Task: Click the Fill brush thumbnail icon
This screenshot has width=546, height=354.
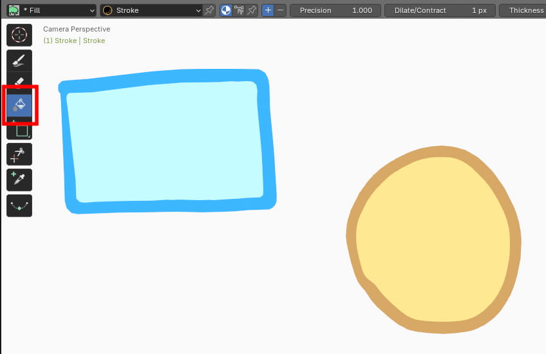Action: pyautogui.click(x=13, y=10)
